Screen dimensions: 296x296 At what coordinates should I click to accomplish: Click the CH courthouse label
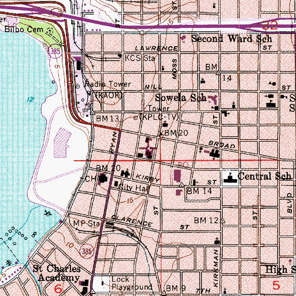(x=90, y=179)
